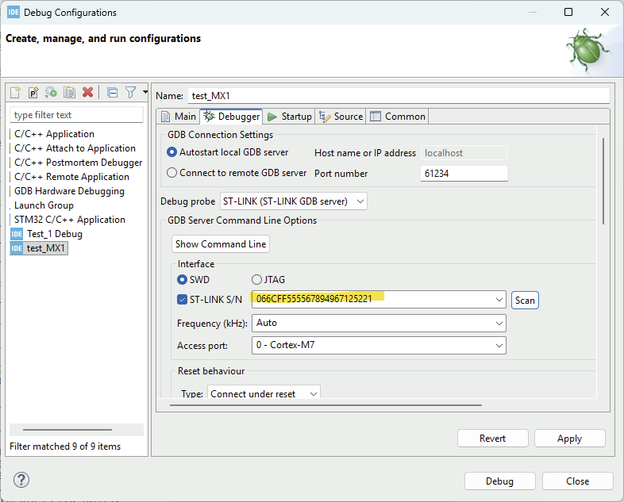The image size is (624, 502).
Task: Click the New prototype configuration icon
Action: [x=33, y=93]
